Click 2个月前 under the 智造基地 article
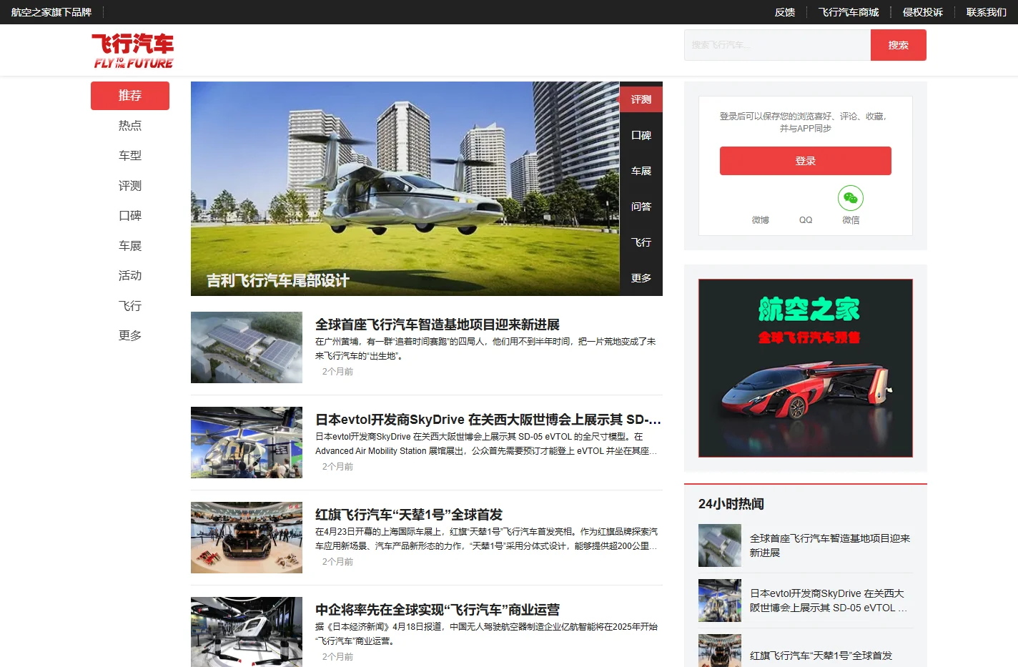Viewport: 1018px width, 667px height. coord(337,372)
